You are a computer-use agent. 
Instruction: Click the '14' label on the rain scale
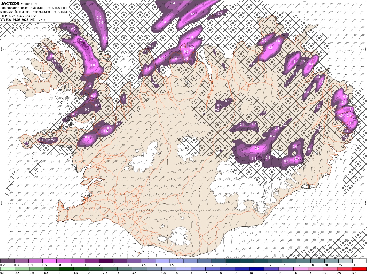tap(280, 273)
